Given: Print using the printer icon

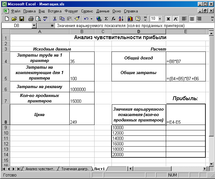Looking at the screenshot, I should pyautogui.click(x=31, y=19).
